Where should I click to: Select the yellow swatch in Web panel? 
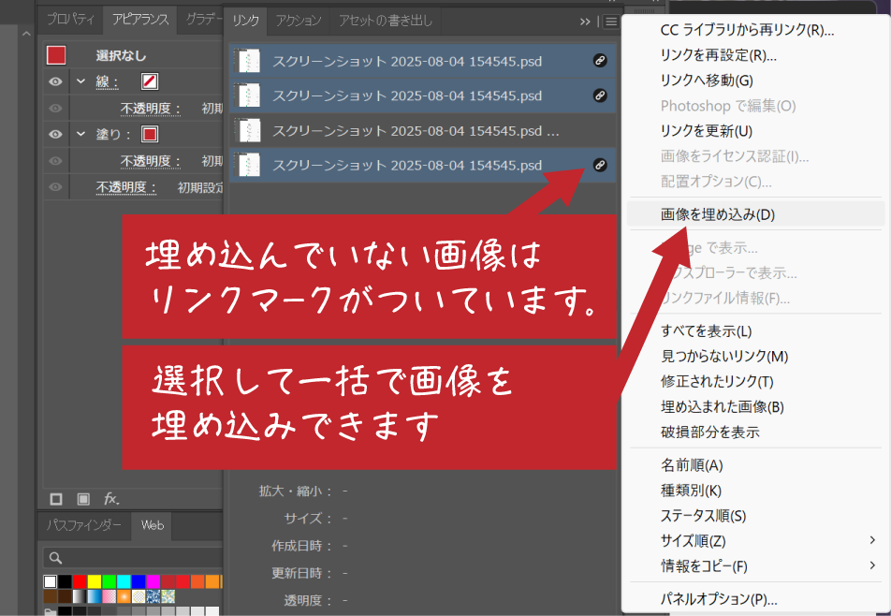coord(94,581)
